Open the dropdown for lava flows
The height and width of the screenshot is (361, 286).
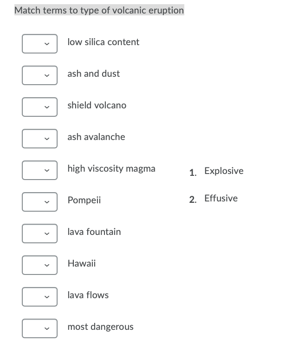[x=39, y=297]
